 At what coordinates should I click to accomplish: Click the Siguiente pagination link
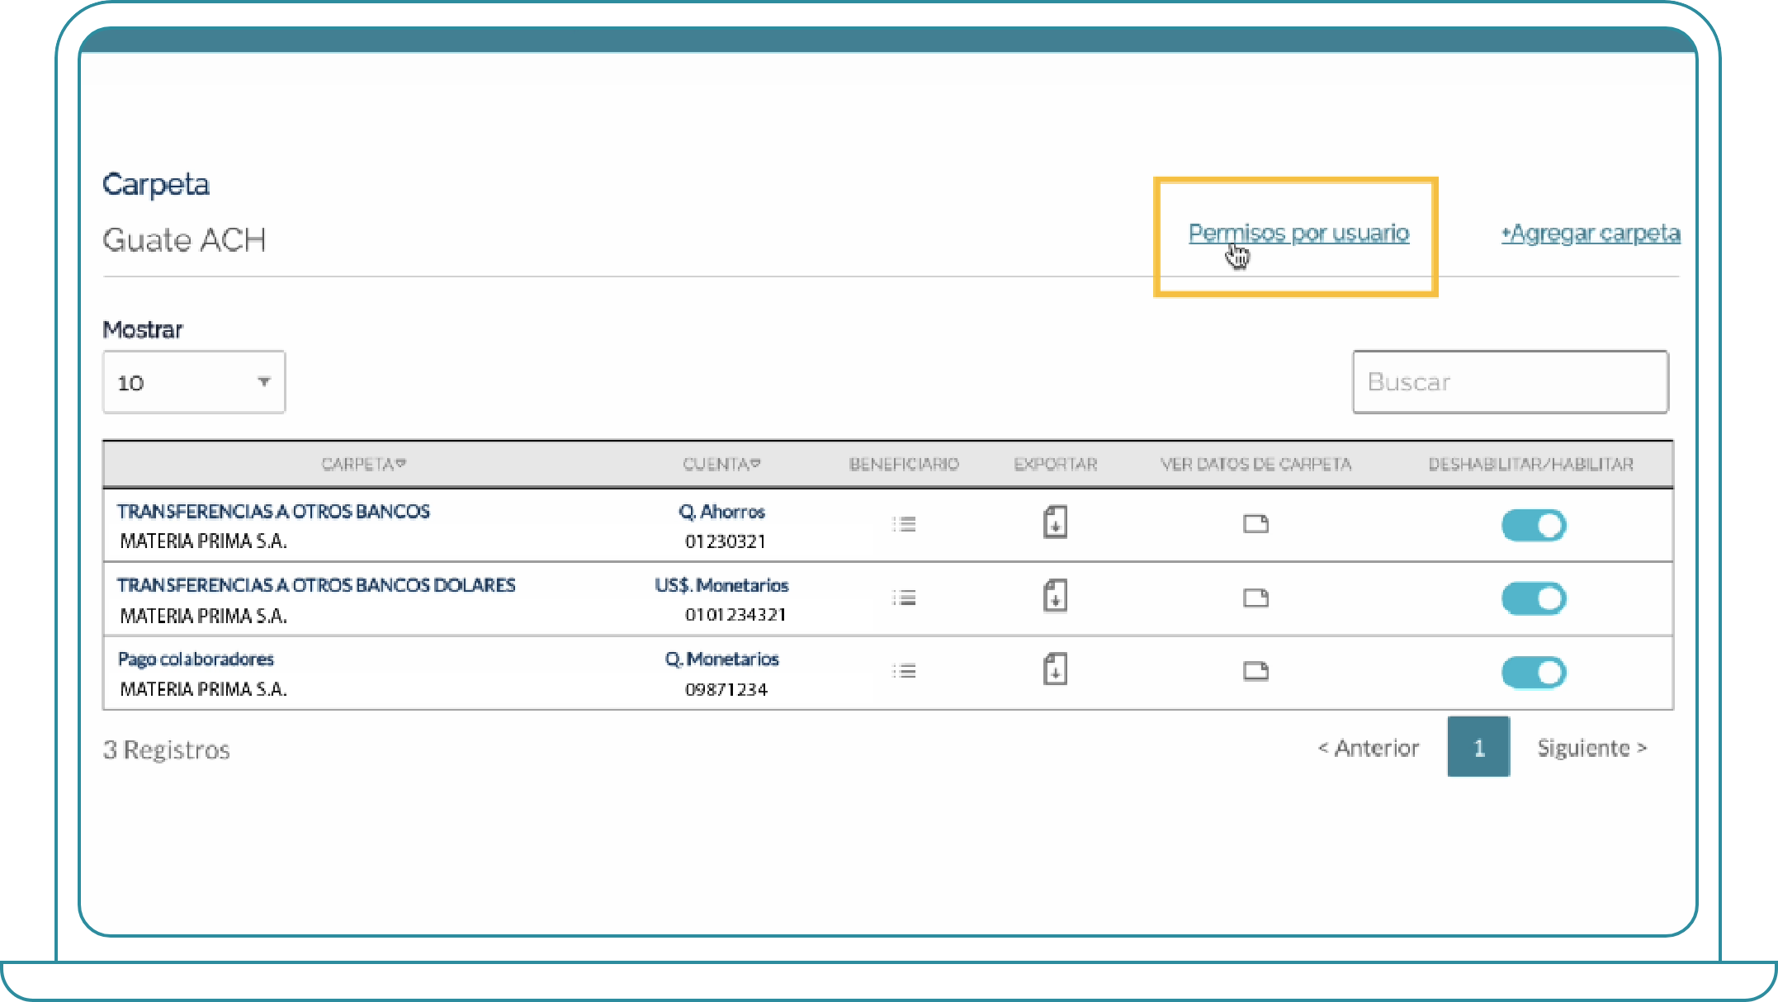click(1591, 748)
